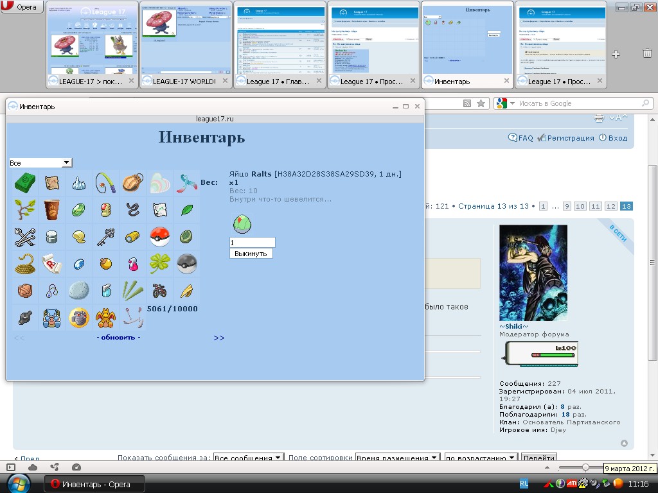Toggle the Opera panels button in status bar
This screenshot has width=658, height=493.
[12, 467]
